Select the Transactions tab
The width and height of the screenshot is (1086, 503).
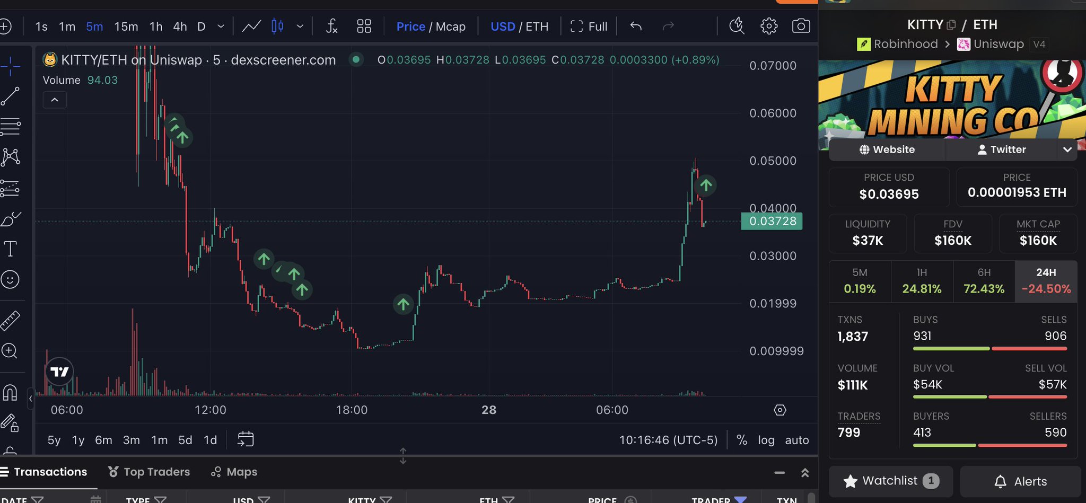point(44,472)
